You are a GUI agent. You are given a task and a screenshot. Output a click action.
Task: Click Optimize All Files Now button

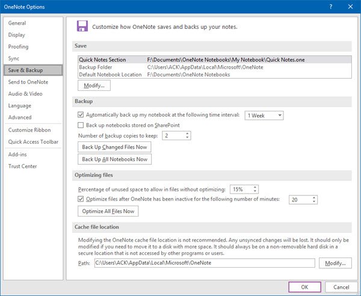[109, 211]
